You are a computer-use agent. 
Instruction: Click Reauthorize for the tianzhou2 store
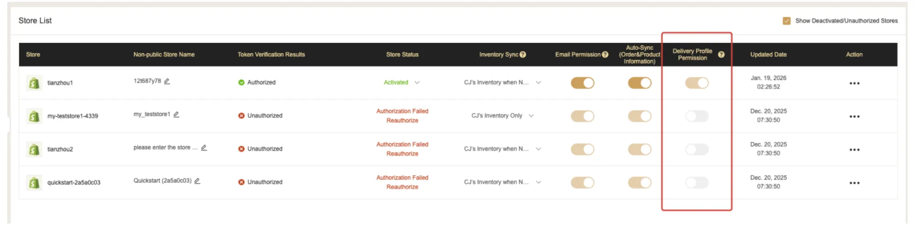point(402,154)
